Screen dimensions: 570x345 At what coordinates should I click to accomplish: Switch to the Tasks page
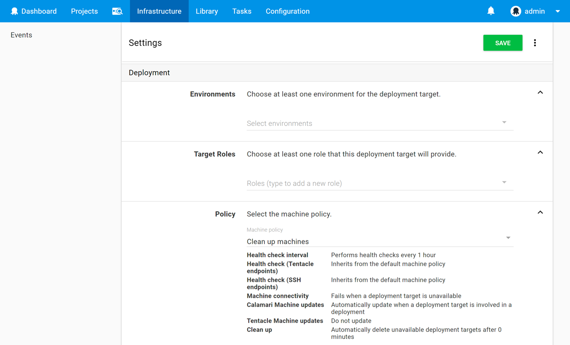click(242, 11)
